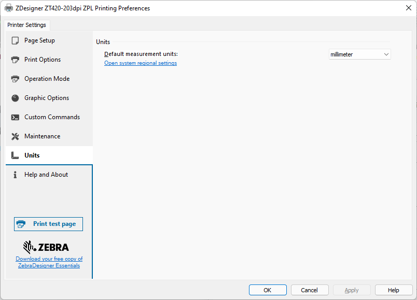This screenshot has width=417, height=300.
Task: Click the Graphic Options palette icon
Action: 15,98
